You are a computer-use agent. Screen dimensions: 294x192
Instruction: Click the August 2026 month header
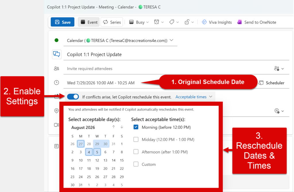click(x=83, y=128)
